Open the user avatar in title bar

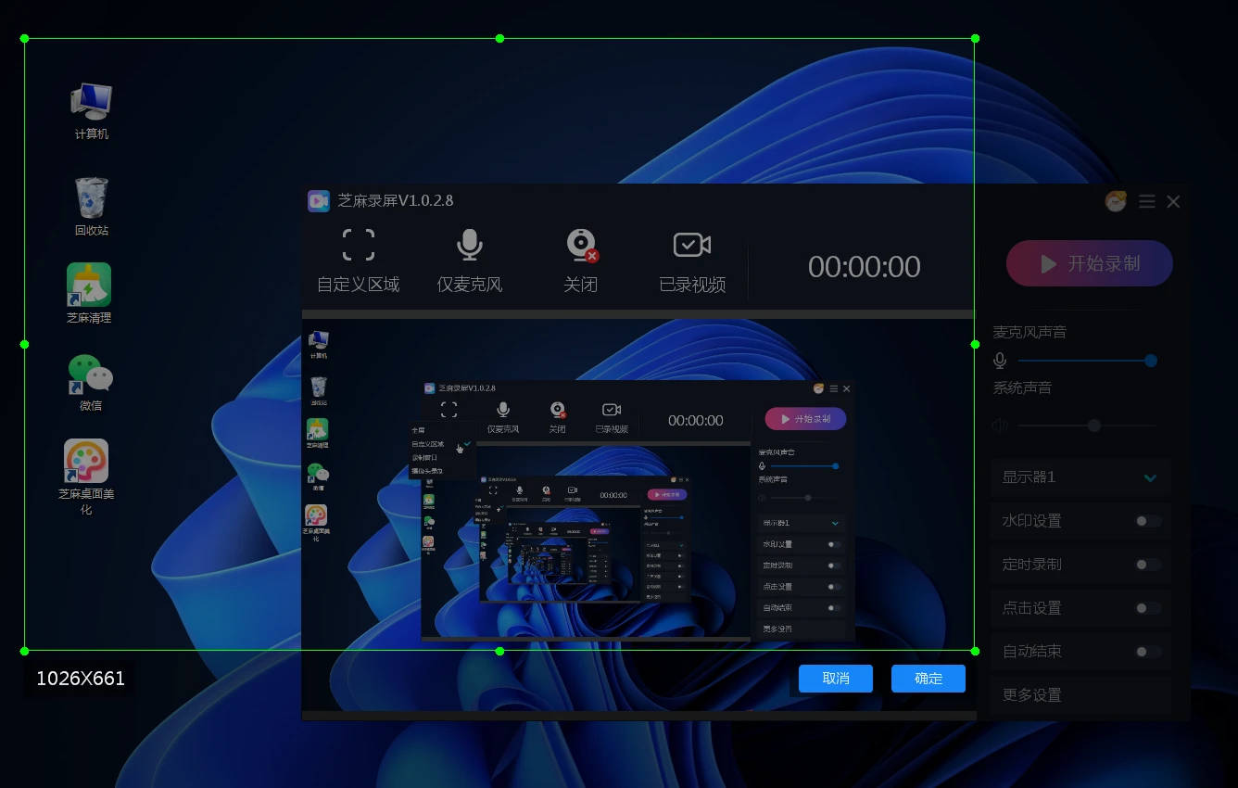pos(1116,200)
